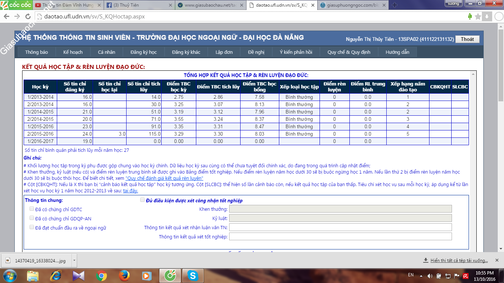The image size is (504, 283).
Task: Click the browser back arrow
Action: 7,17
